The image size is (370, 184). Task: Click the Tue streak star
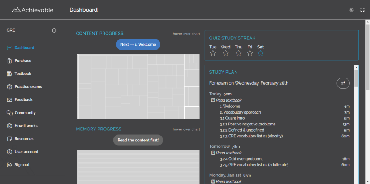coord(213,53)
